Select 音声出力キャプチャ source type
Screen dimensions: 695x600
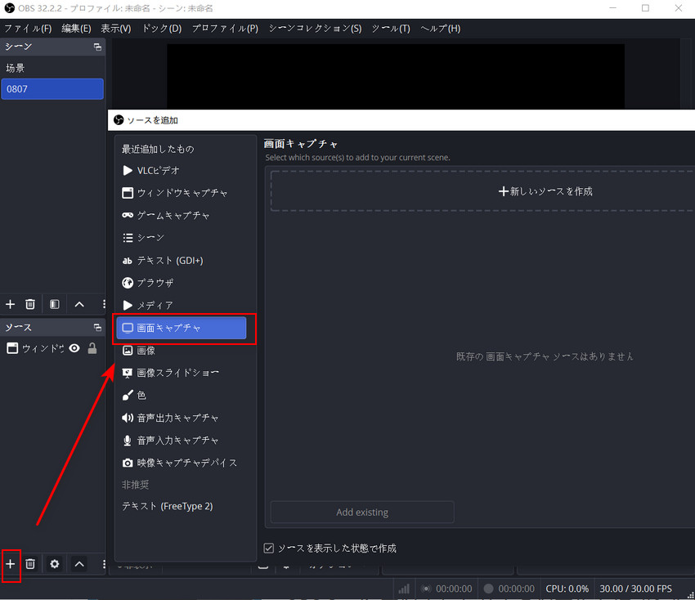pos(182,418)
